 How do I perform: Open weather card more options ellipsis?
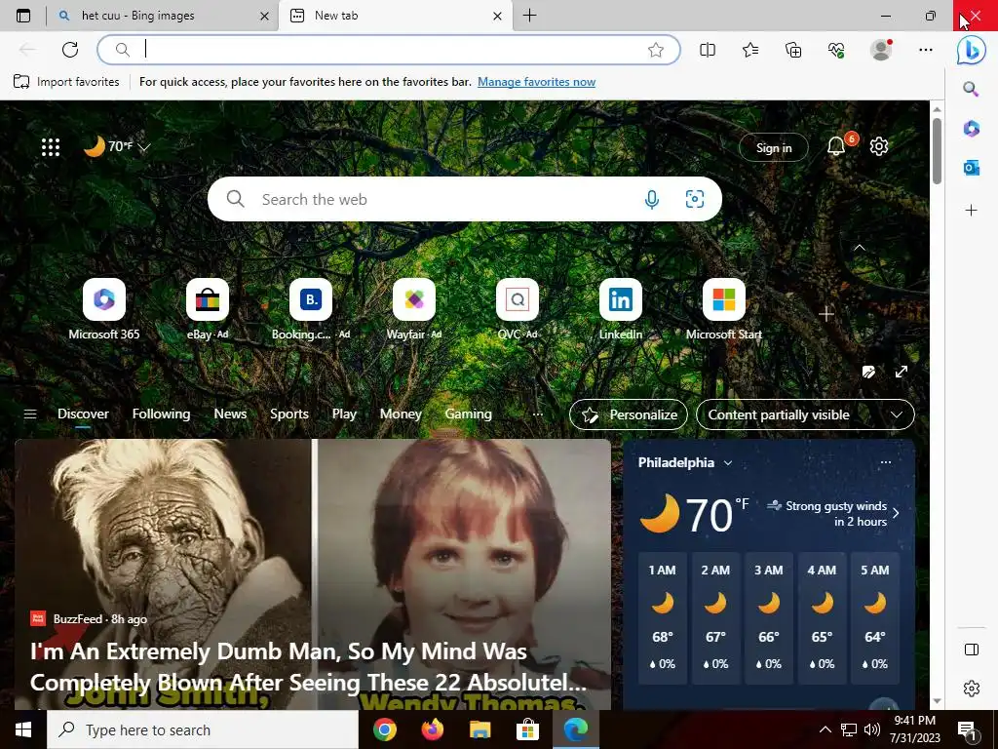pos(885,462)
